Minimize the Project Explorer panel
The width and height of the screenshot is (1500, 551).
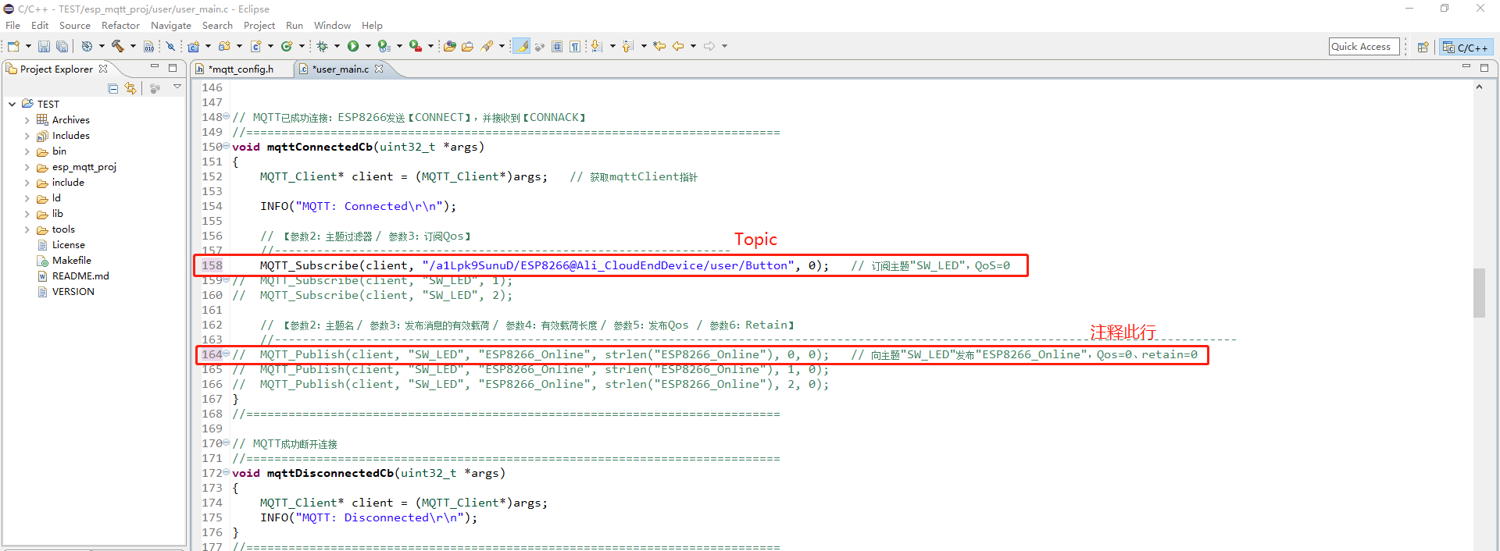tap(155, 67)
